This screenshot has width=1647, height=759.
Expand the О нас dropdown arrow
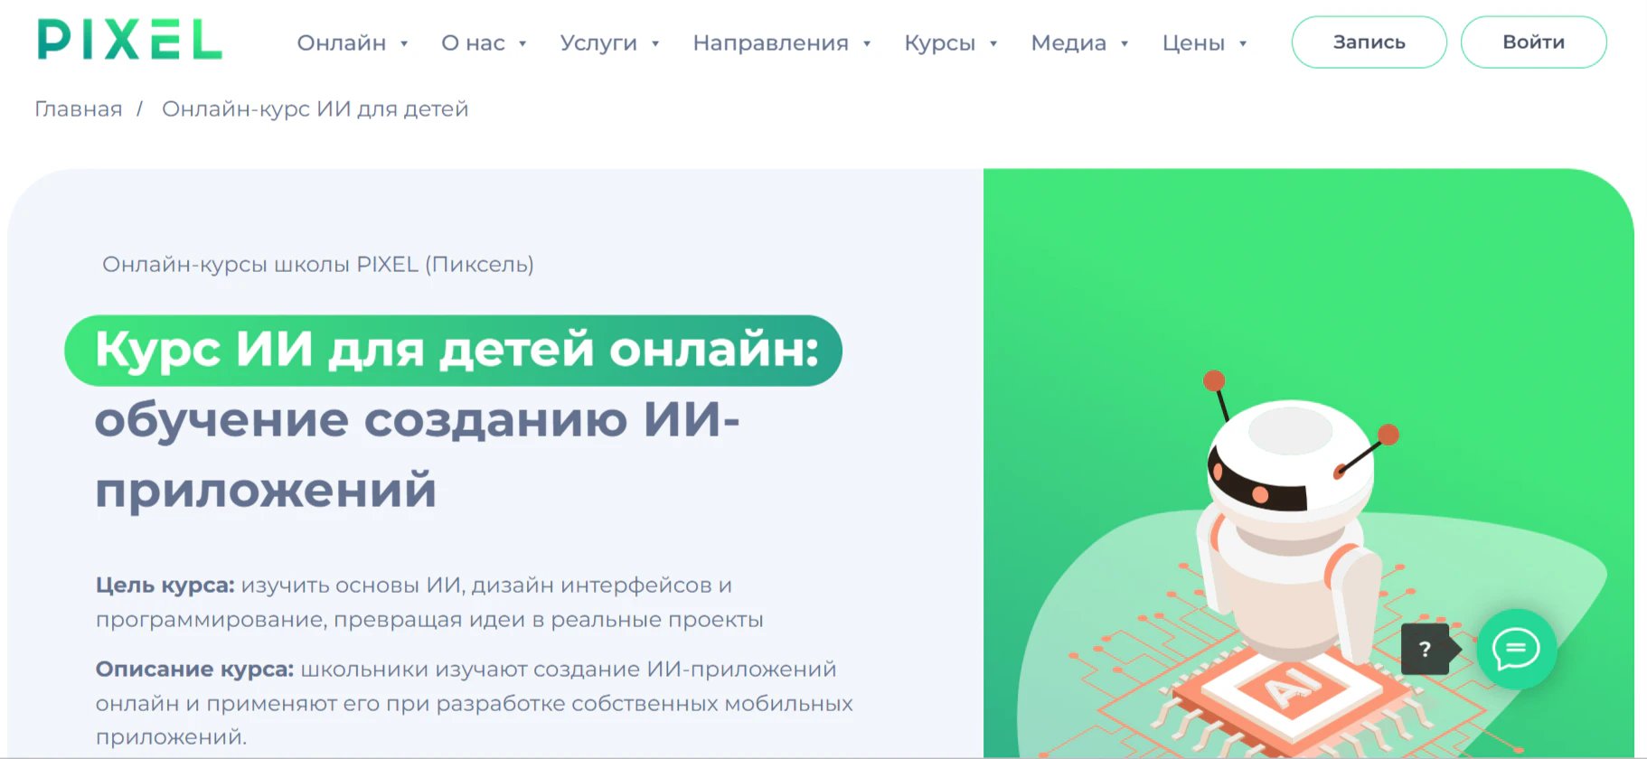pyautogui.click(x=522, y=43)
